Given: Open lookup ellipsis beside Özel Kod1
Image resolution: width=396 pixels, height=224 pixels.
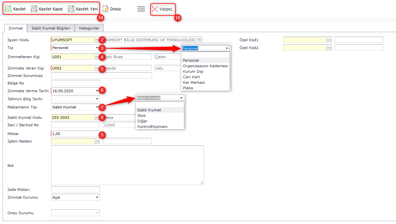Looking at the screenshot, I should coord(329,40).
